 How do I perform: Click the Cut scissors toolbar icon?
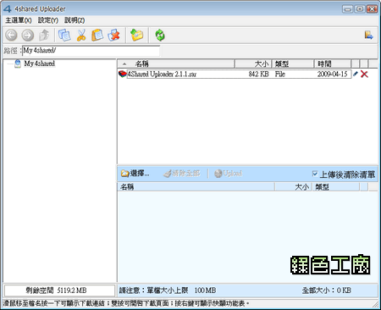81,36
